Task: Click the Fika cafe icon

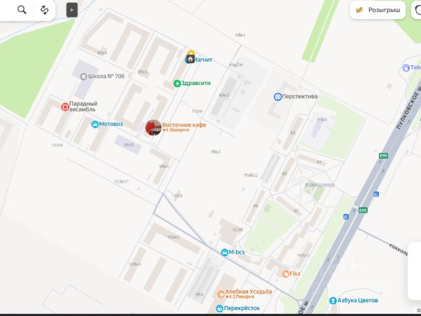Action: coord(285,274)
